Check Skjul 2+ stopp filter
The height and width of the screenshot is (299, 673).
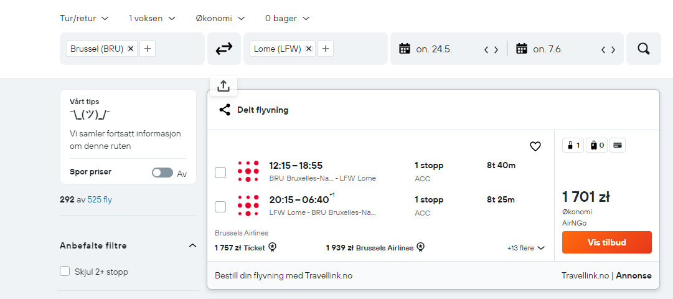[65, 271]
